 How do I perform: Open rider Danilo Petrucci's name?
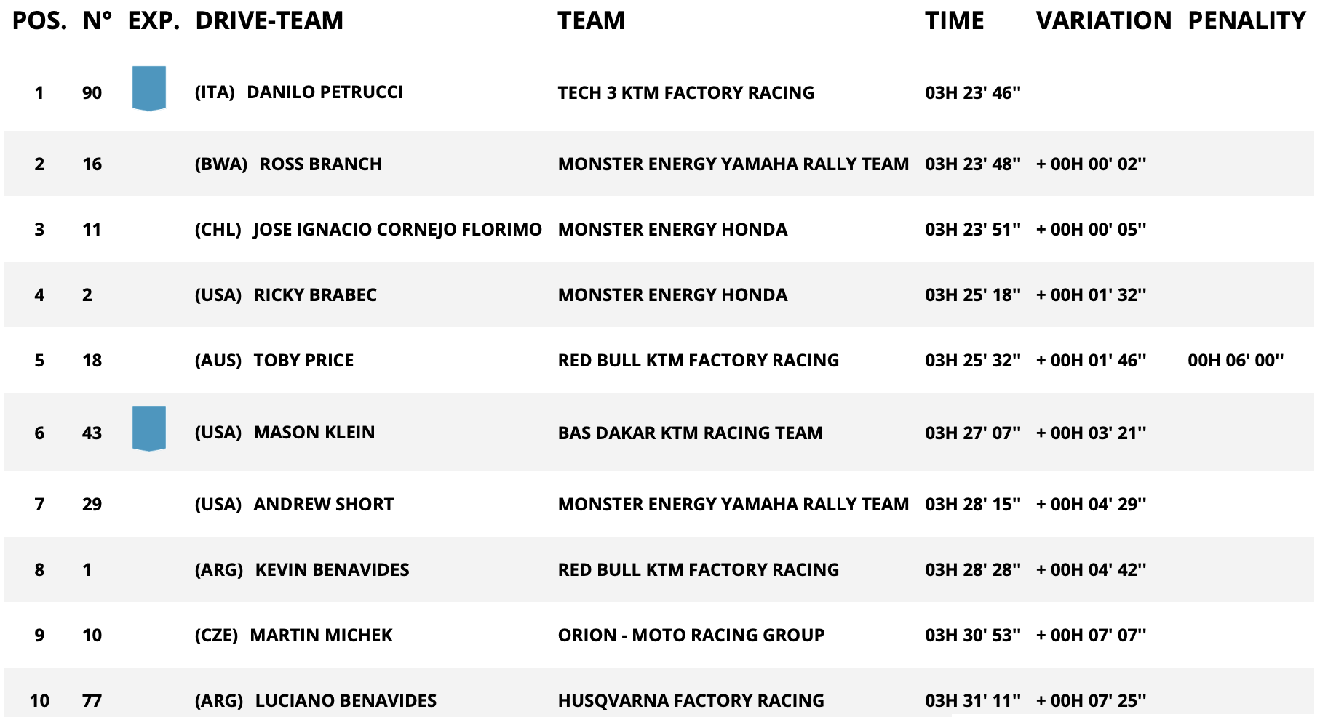coord(325,92)
